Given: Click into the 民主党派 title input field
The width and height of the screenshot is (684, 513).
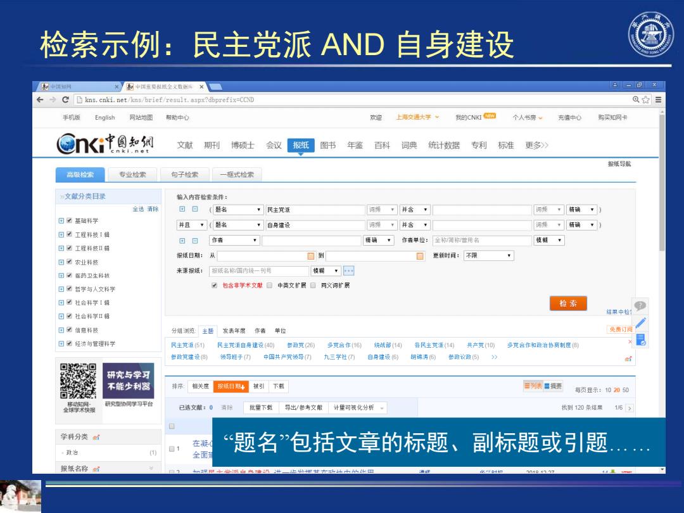Looking at the screenshot, I should click(x=315, y=210).
